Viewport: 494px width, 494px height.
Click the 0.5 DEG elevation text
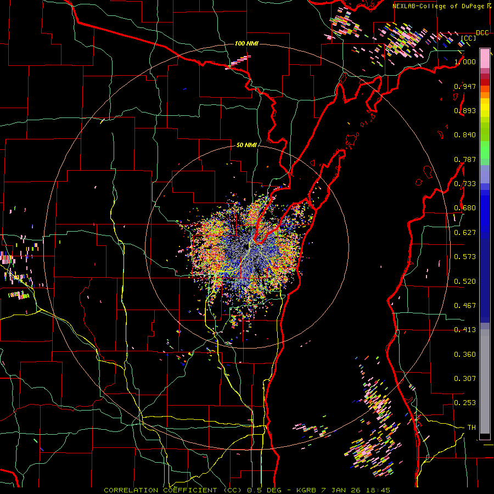click(x=265, y=490)
